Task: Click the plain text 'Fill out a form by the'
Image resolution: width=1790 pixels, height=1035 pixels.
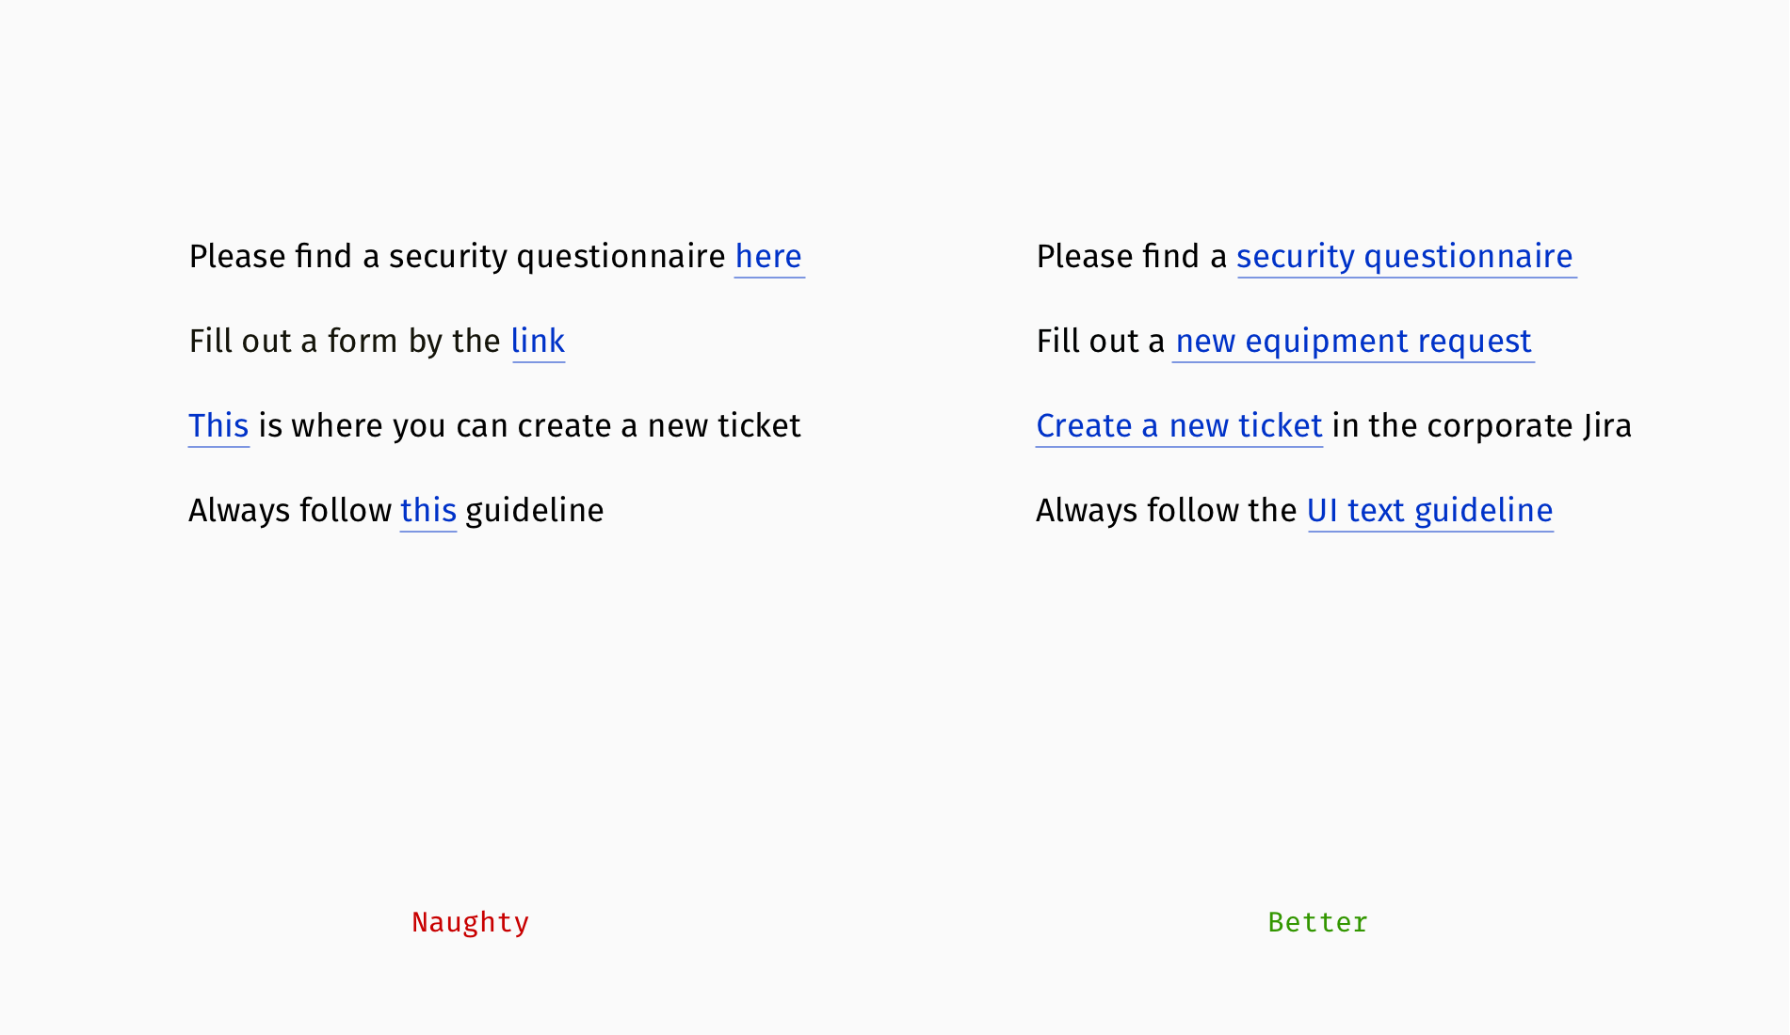Action: point(345,342)
